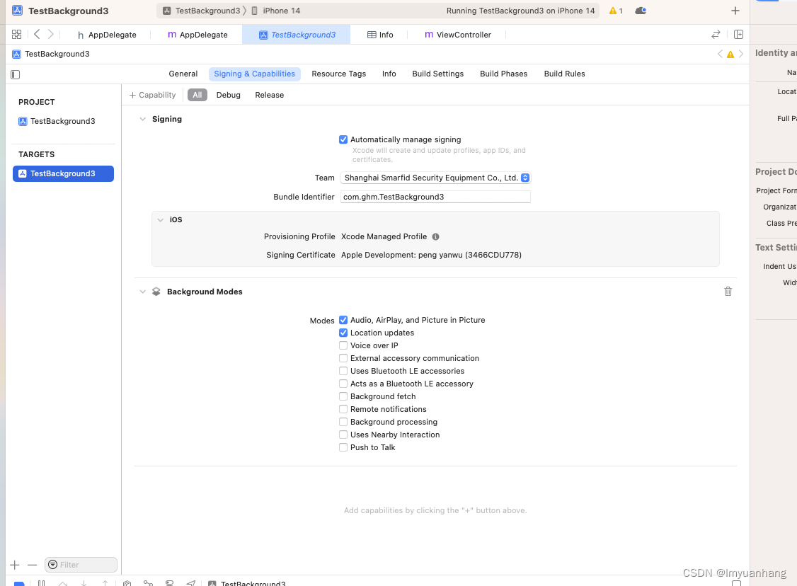The width and height of the screenshot is (797, 586).
Task: Select TestBackground3 under PROJECT
Action: click(x=57, y=121)
